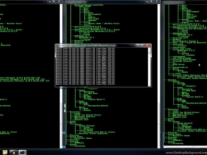Click story time_files in the right window
Screen dimensions: 207x155
coord(182,49)
